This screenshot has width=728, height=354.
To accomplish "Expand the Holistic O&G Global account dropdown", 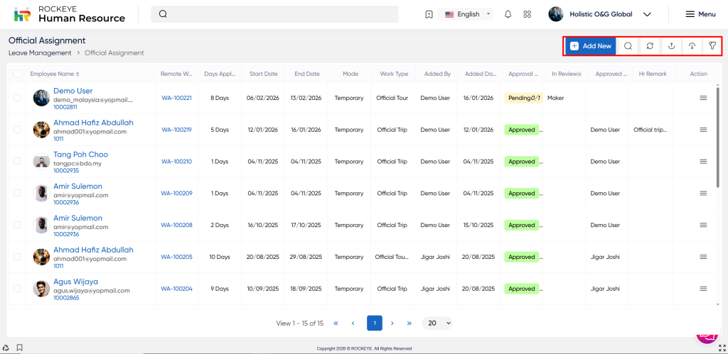I will 646,14.
